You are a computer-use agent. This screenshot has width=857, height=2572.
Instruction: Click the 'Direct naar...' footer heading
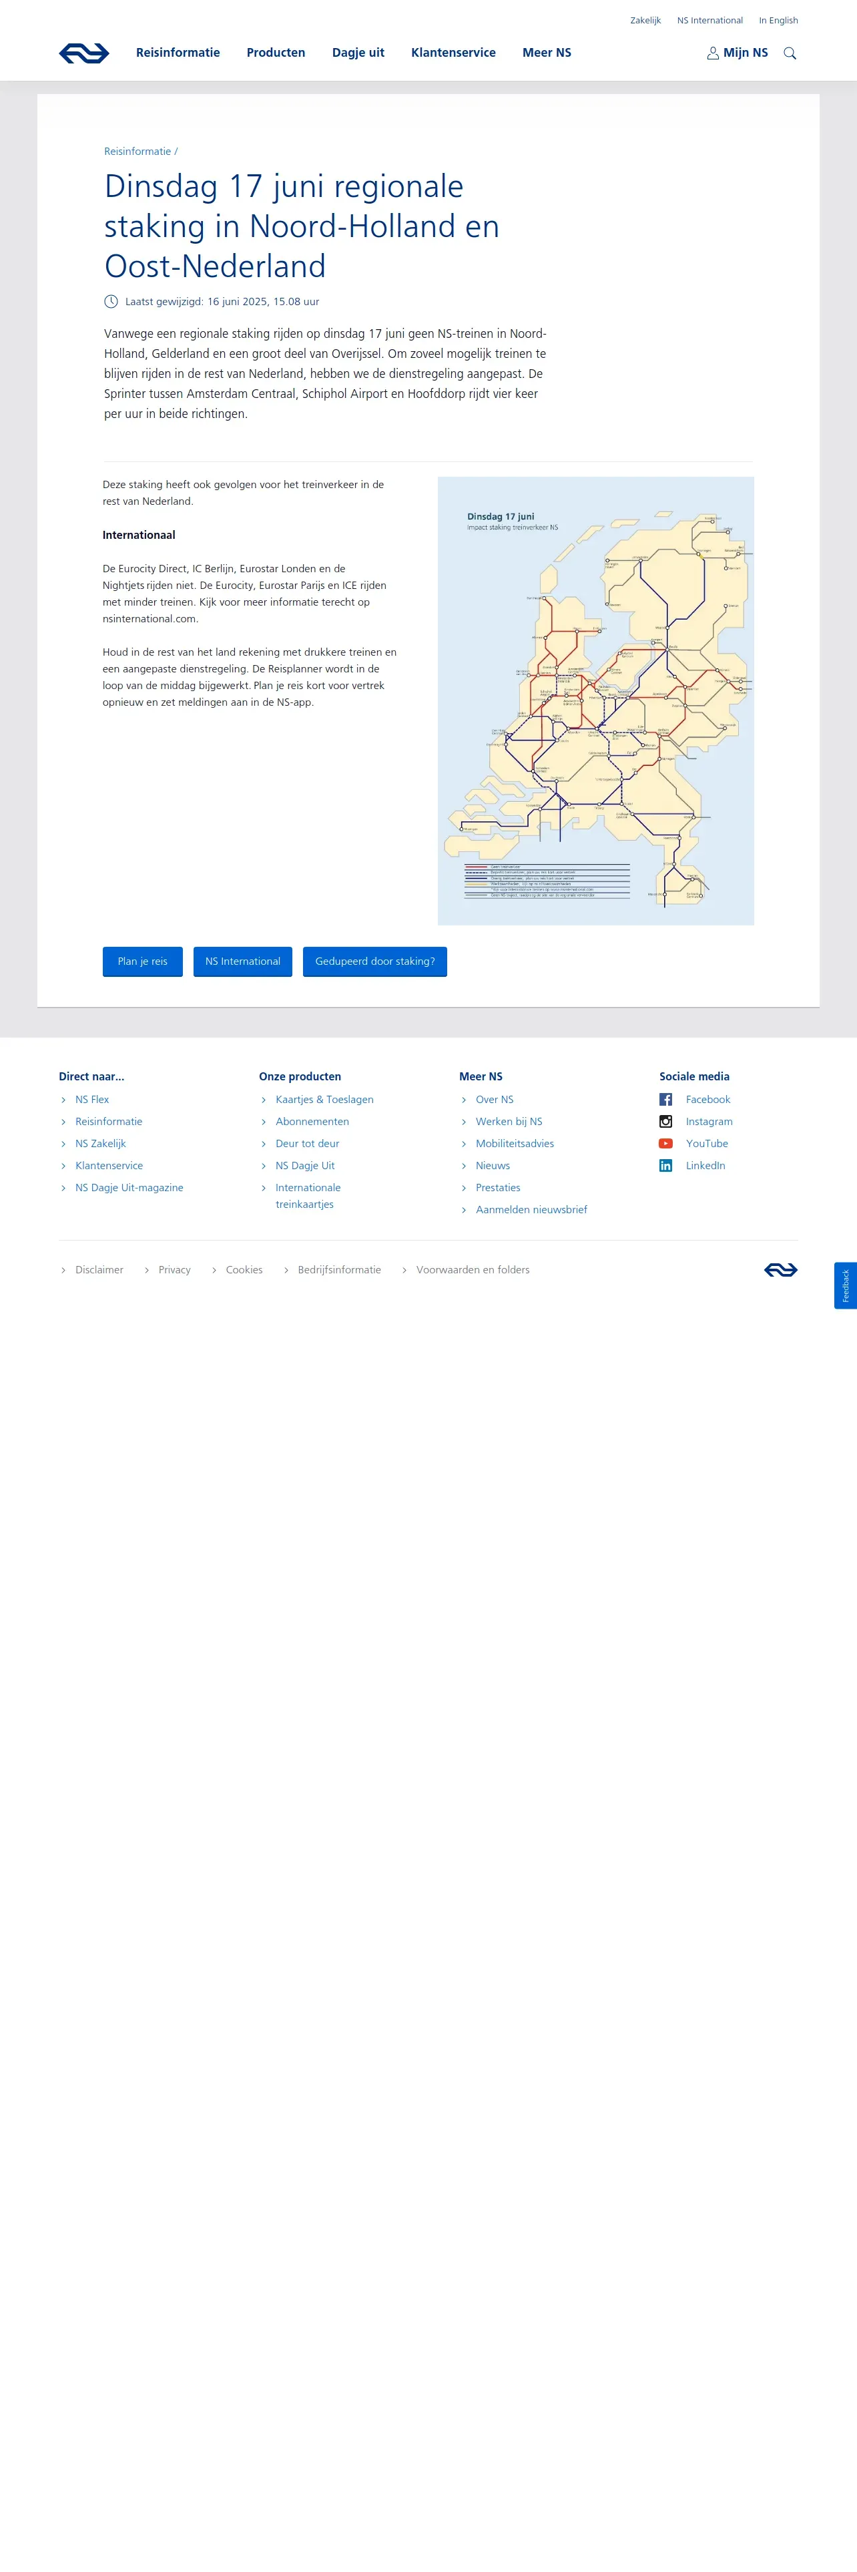(92, 1076)
